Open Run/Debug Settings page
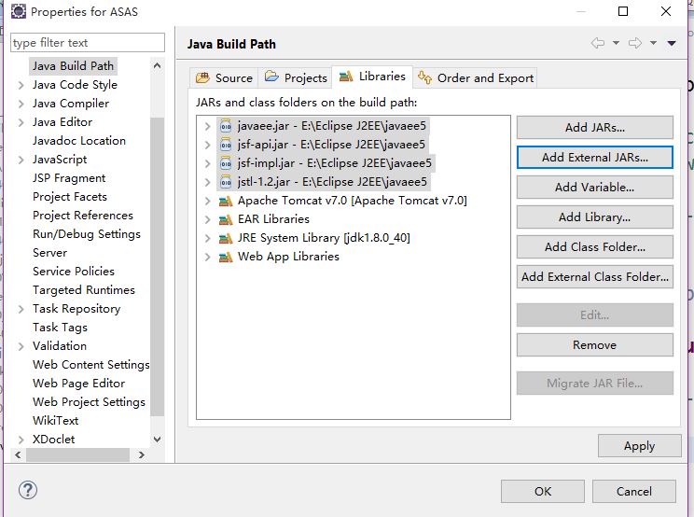Image resolution: width=694 pixels, height=517 pixels. pos(87,234)
